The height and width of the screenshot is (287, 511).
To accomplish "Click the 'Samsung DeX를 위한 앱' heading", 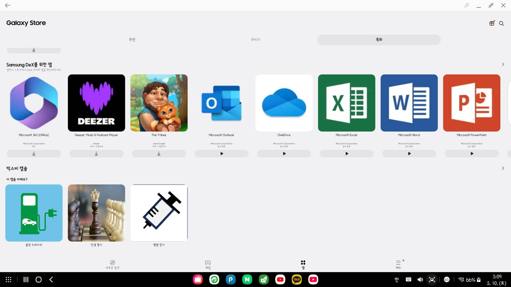I will pos(29,65).
